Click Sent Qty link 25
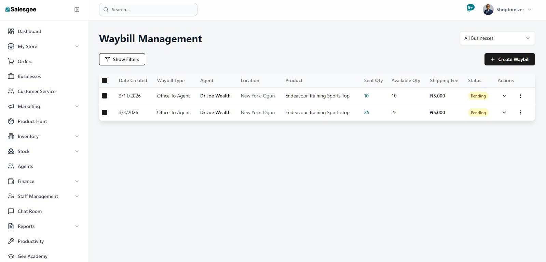 (x=367, y=112)
